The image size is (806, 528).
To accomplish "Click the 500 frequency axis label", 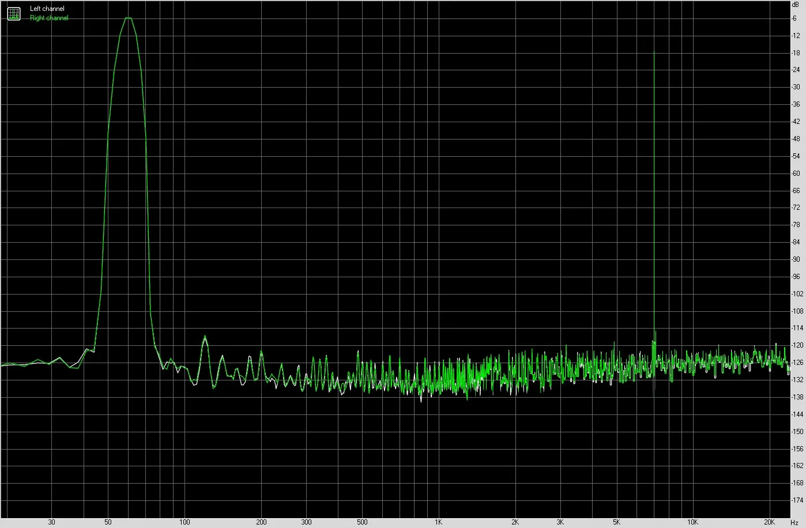I will pyautogui.click(x=362, y=522).
